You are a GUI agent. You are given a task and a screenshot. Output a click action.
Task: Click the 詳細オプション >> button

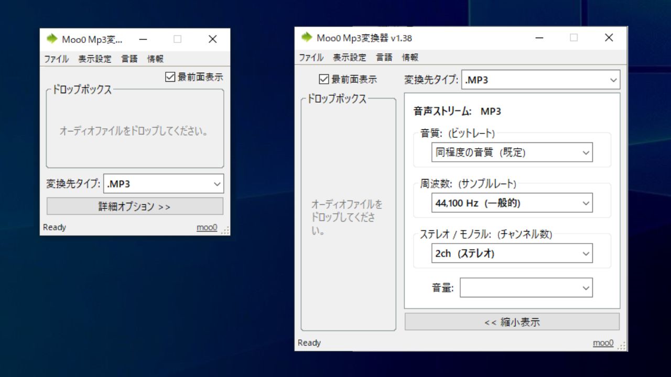point(135,206)
